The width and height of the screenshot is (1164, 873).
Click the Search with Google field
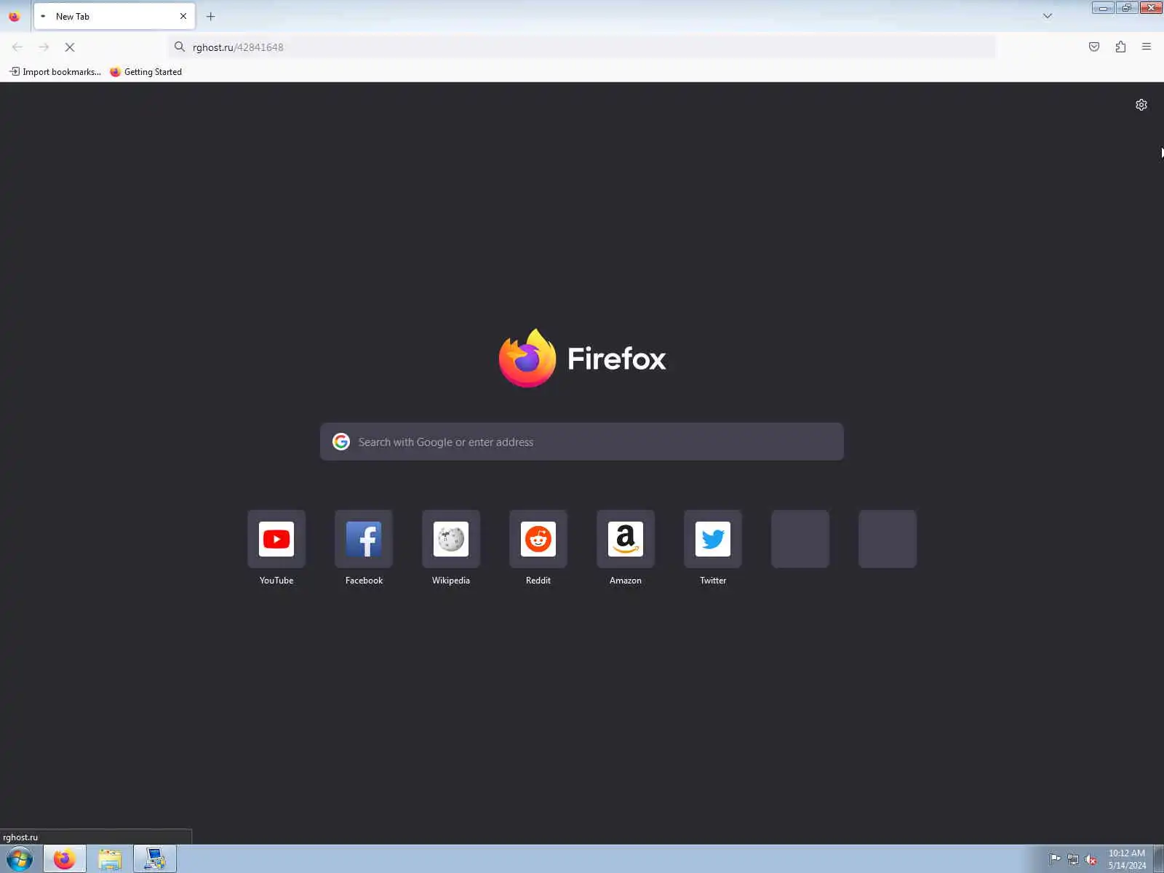582,442
